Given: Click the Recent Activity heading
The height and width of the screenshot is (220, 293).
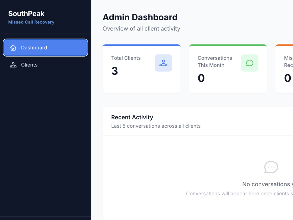Looking at the screenshot, I should pyautogui.click(x=132, y=117).
